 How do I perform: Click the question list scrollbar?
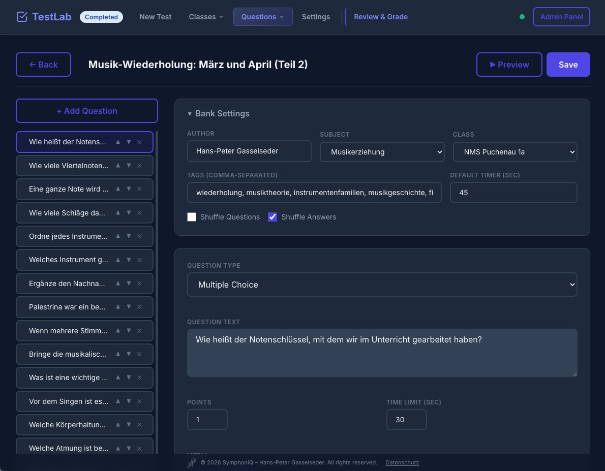coord(157,292)
